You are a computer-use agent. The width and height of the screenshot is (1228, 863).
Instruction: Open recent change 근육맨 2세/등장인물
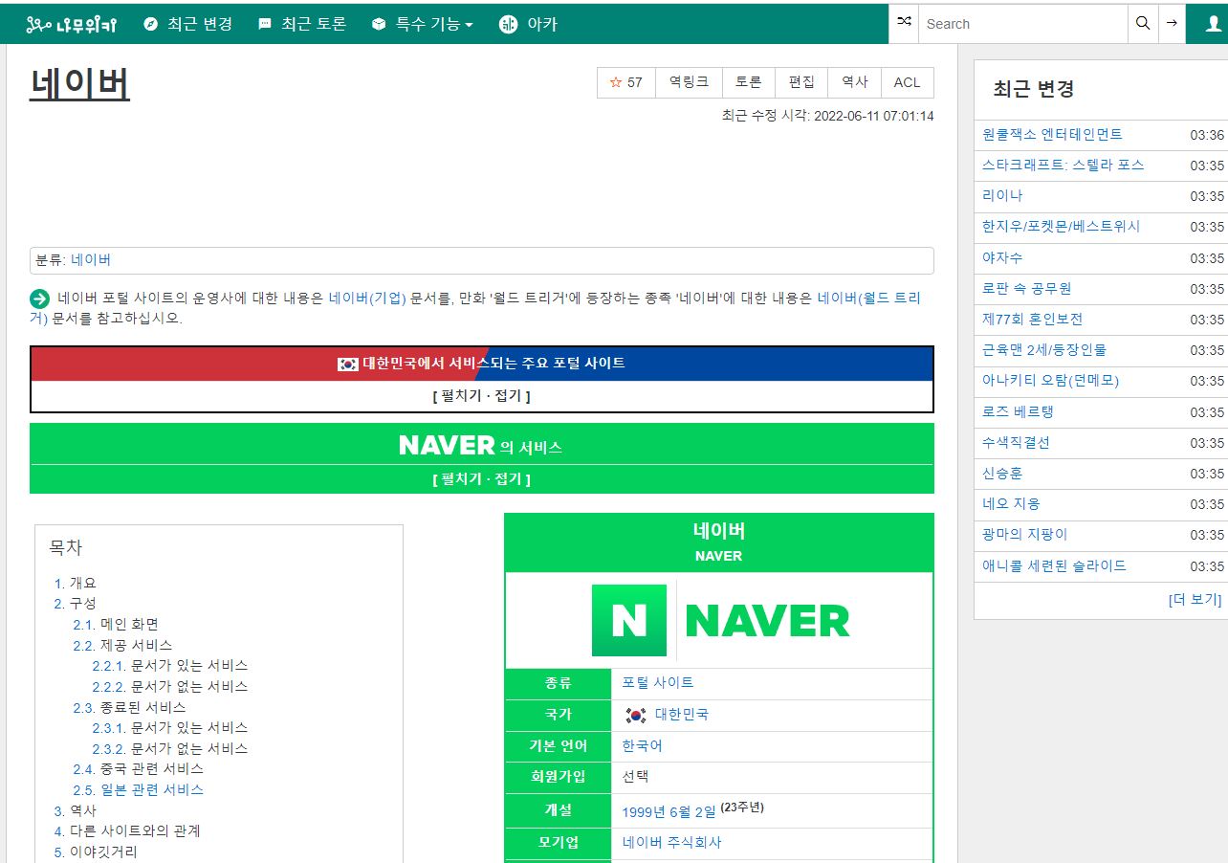click(x=1044, y=349)
